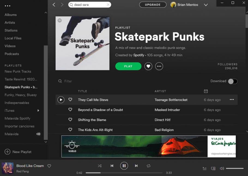Open the Spotify creator link
248x176 pixels.
[x=139, y=55]
